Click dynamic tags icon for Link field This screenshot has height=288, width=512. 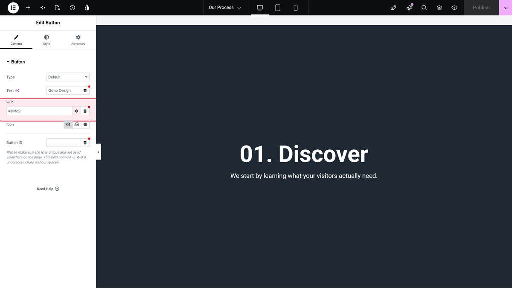[x=85, y=111]
